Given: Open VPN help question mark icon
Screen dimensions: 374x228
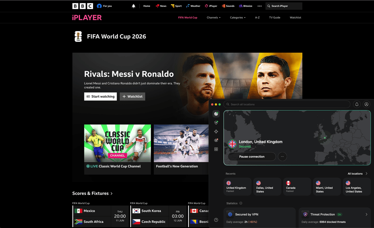Looking at the screenshot, I should [216, 220].
